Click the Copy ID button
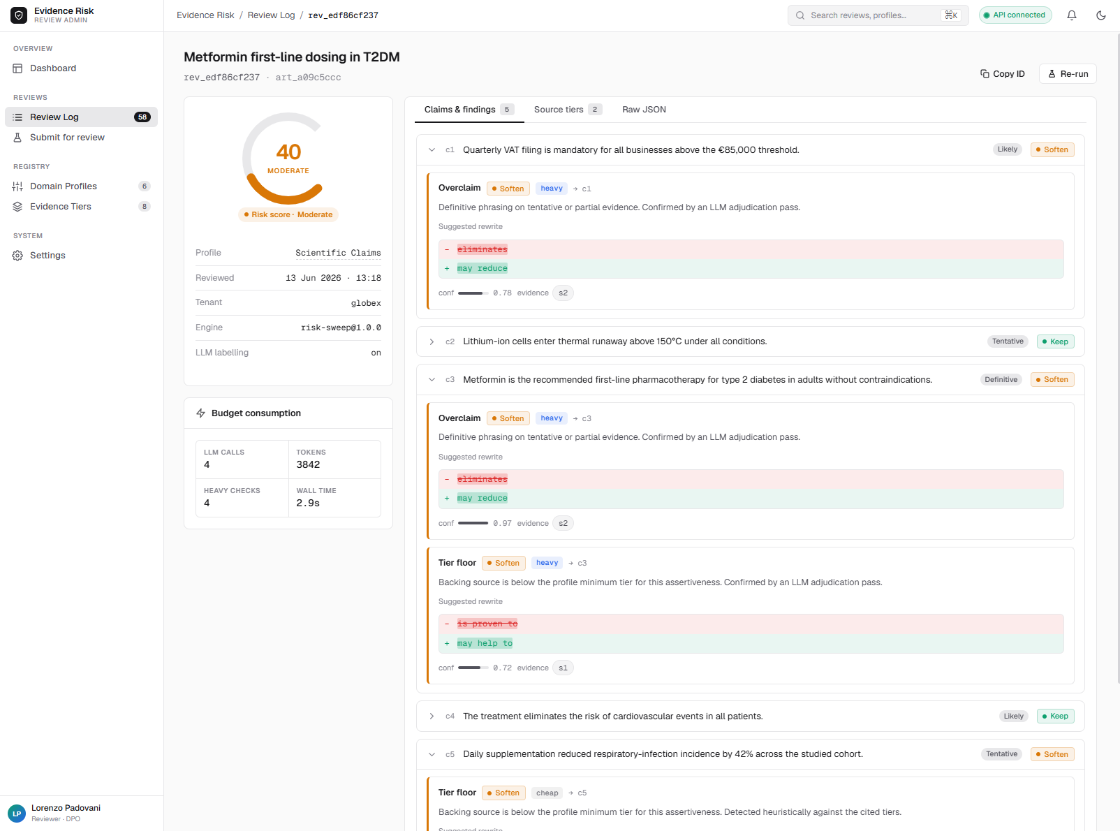Screen dimensions: 1120x831 [1003, 73]
